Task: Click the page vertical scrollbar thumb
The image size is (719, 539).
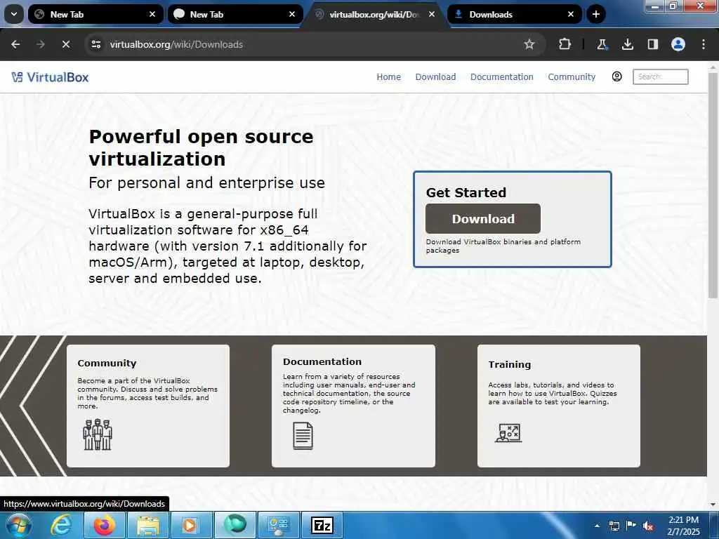Action: click(x=713, y=185)
